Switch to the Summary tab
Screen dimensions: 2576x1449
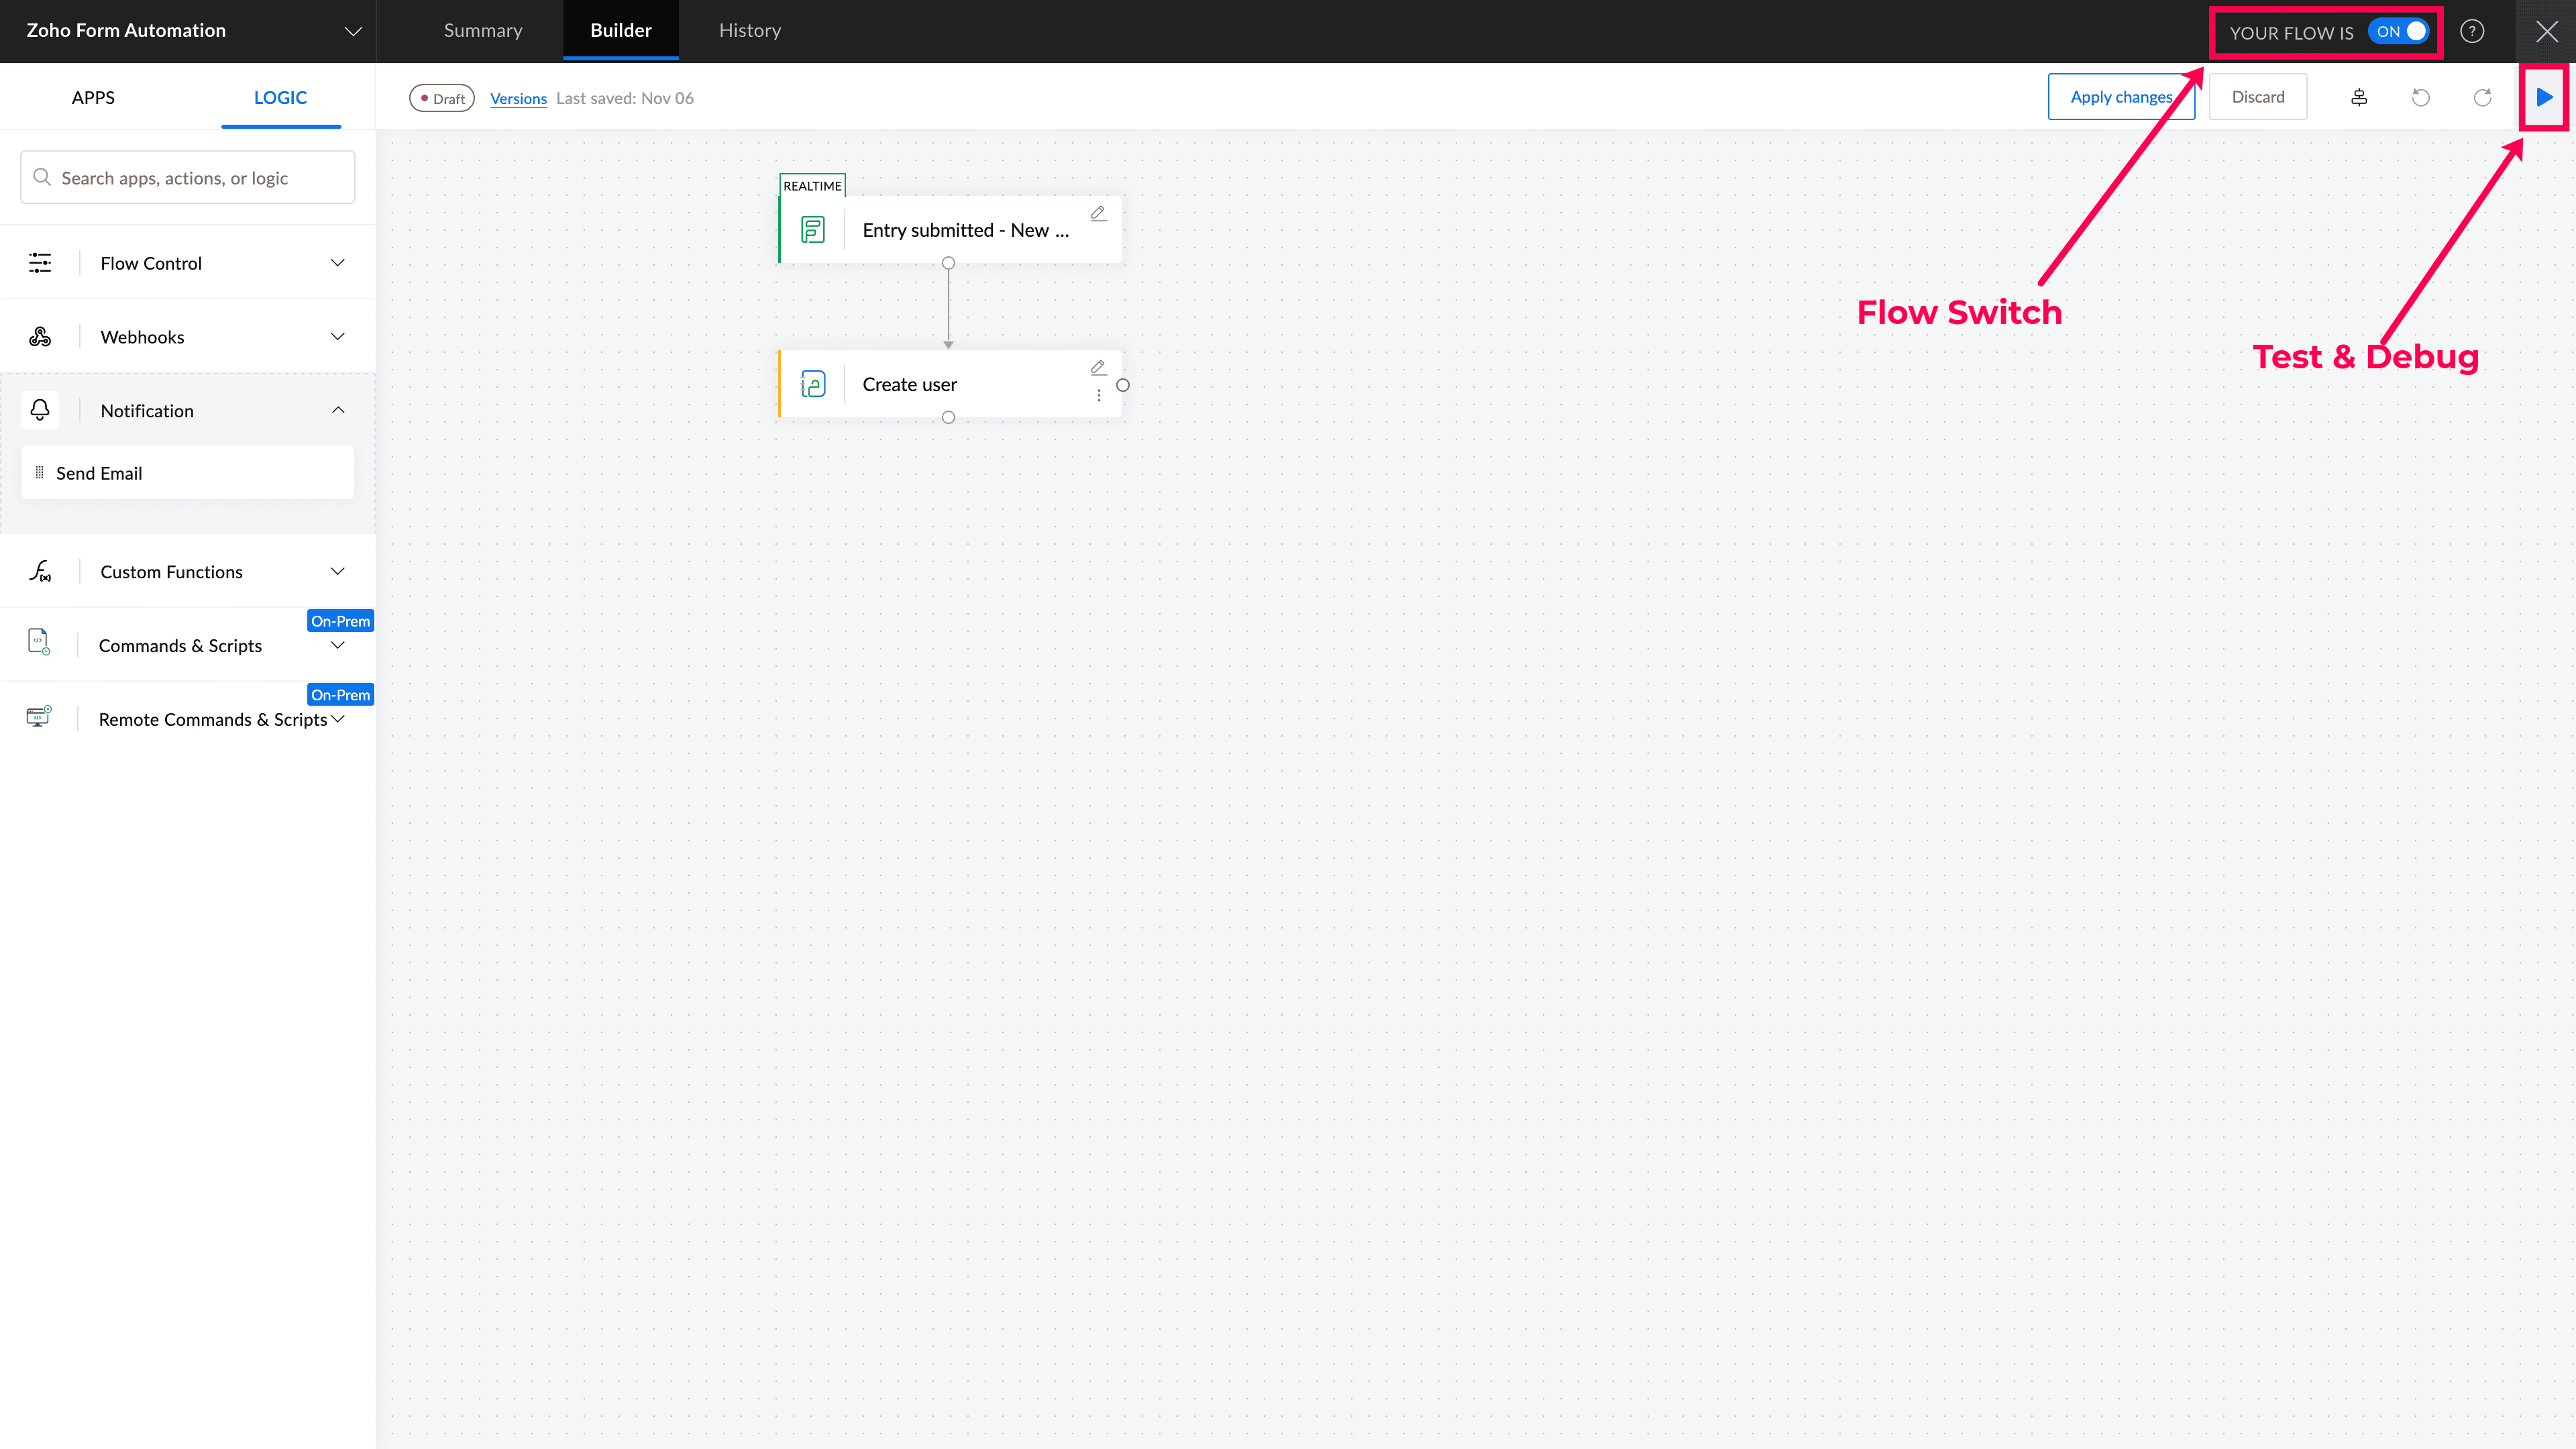tap(483, 30)
